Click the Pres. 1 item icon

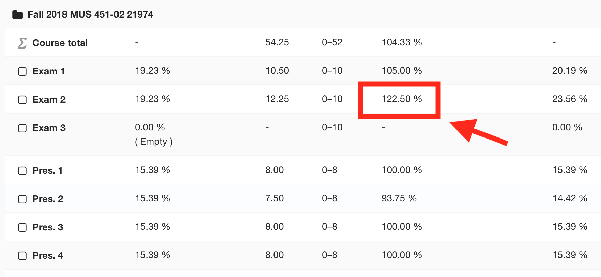click(22, 171)
